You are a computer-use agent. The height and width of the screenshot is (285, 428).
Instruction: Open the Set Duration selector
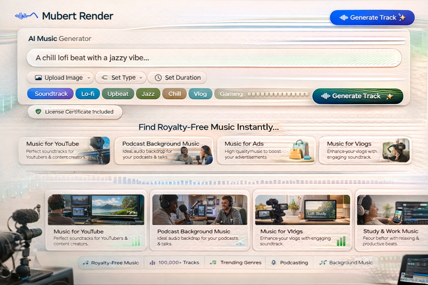click(177, 78)
